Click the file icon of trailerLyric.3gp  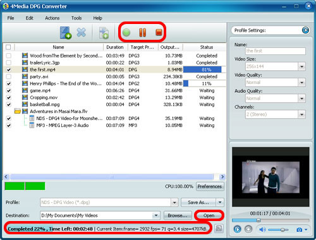tap(25, 63)
